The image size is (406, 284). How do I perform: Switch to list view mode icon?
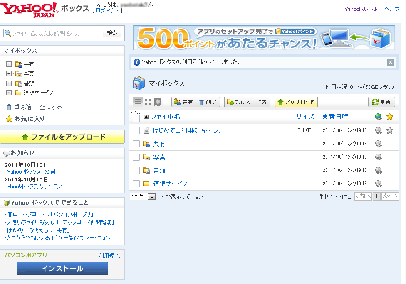click(138, 102)
